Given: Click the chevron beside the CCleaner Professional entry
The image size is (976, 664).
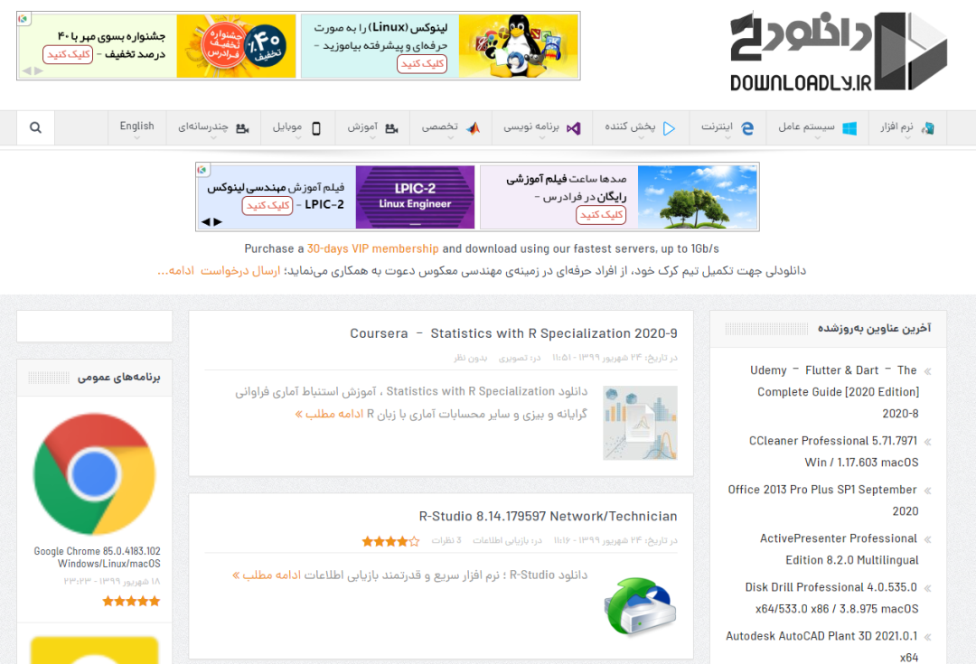Looking at the screenshot, I should [927, 442].
